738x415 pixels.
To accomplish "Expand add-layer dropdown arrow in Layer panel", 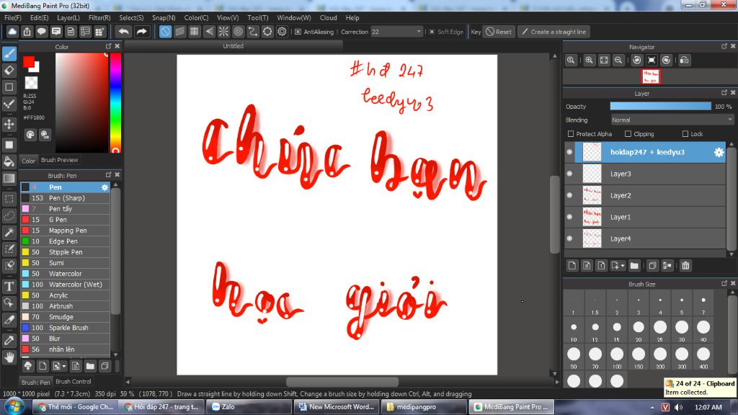I will click(x=623, y=266).
